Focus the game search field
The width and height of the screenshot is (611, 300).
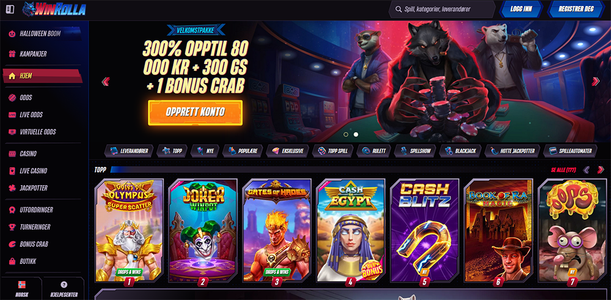pyautogui.click(x=442, y=9)
